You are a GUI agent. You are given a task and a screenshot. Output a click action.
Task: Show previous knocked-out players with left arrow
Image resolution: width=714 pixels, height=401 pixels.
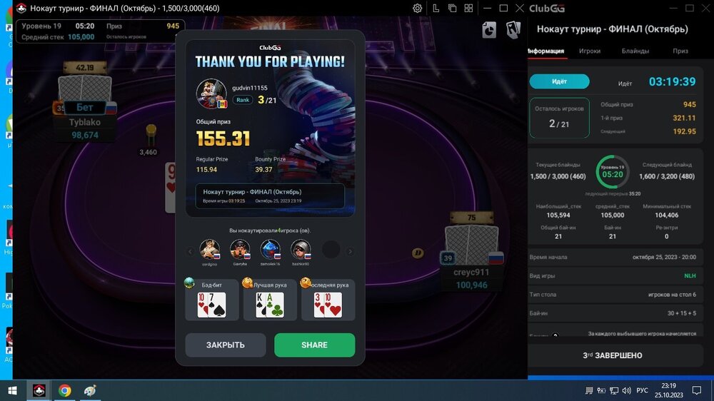tap(191, 251)
